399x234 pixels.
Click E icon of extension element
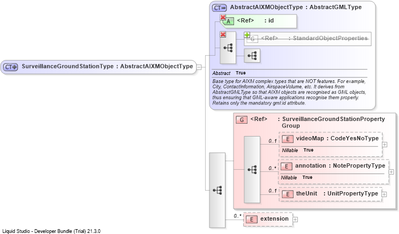(252, 219)
